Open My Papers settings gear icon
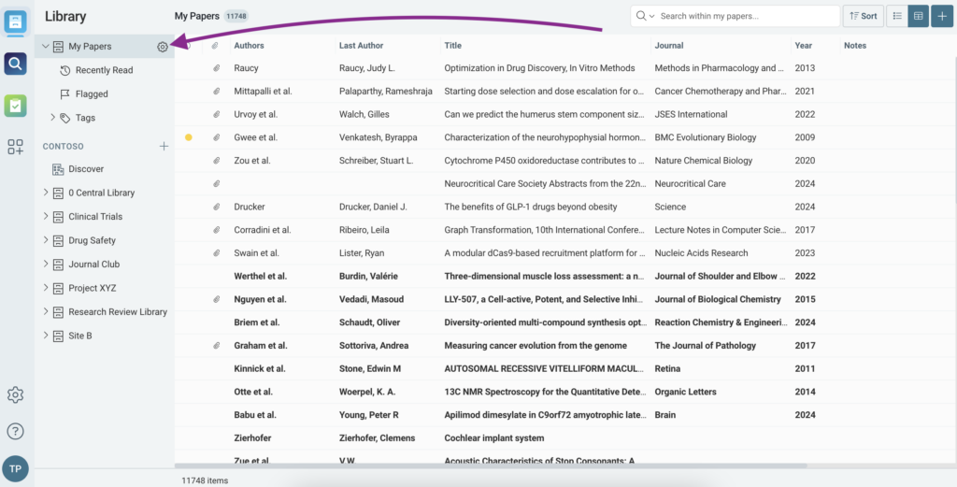This screenshot has width=957, height=487. [163, 47]
